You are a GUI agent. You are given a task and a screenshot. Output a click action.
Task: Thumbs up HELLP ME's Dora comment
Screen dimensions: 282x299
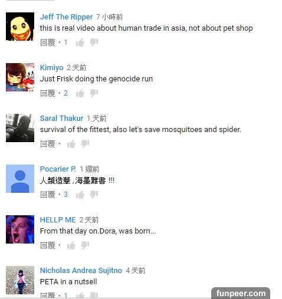[71, 245]
